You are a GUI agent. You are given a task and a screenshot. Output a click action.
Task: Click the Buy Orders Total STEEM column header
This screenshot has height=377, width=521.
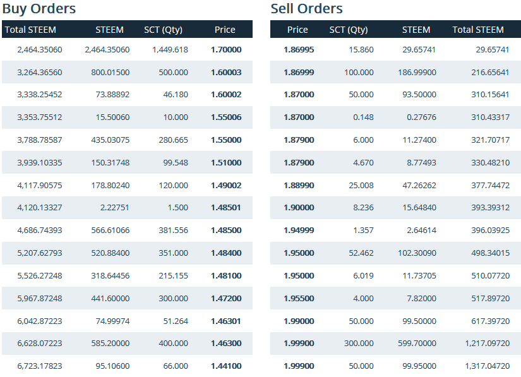[x=30, y=30]
